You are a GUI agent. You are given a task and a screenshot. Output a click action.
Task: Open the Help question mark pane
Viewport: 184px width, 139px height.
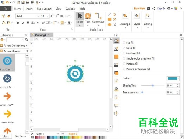point(116,113)
